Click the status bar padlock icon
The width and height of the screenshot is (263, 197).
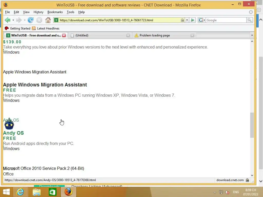click(x=247, y=180)
